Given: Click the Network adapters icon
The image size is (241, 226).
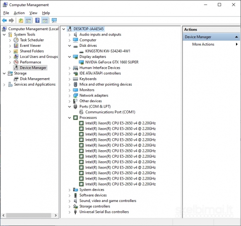Looking at the screenshot, I should tap(75, 96).
